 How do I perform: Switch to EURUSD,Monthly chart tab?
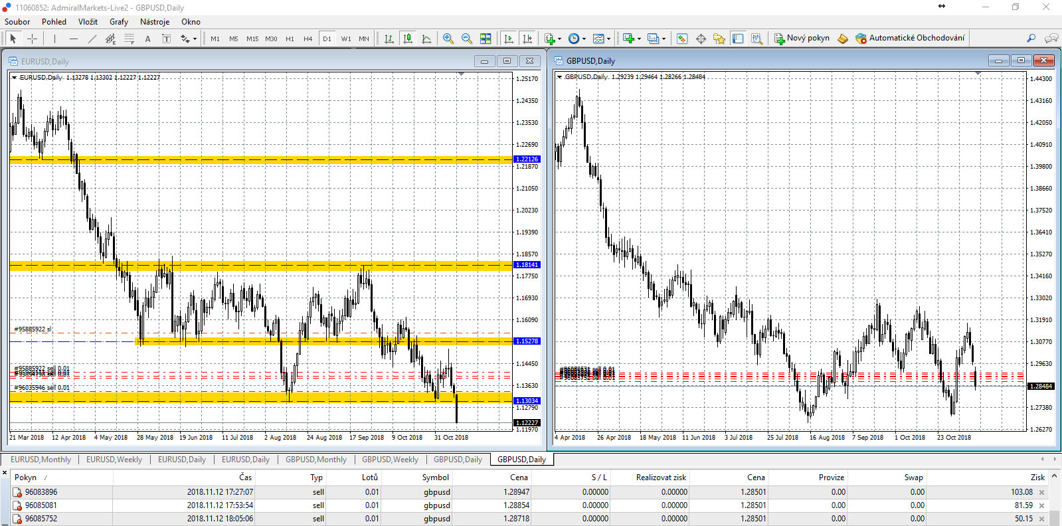pyautogui.click(x=41, y=460)
